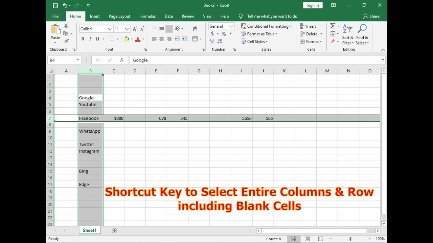Click the Comma Style icon
433x243 pixels.
tap(231, 34)
